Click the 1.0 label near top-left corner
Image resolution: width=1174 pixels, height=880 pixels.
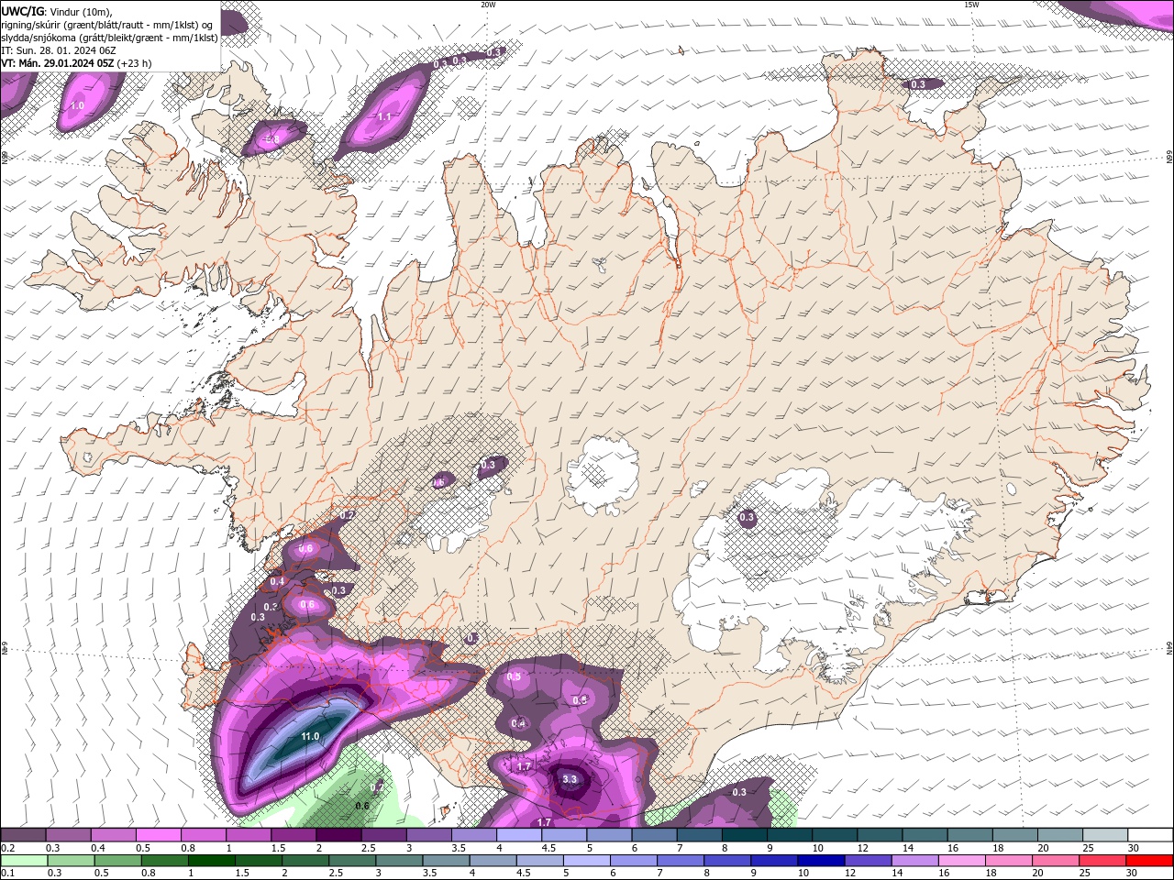click(x=77, y=106)
